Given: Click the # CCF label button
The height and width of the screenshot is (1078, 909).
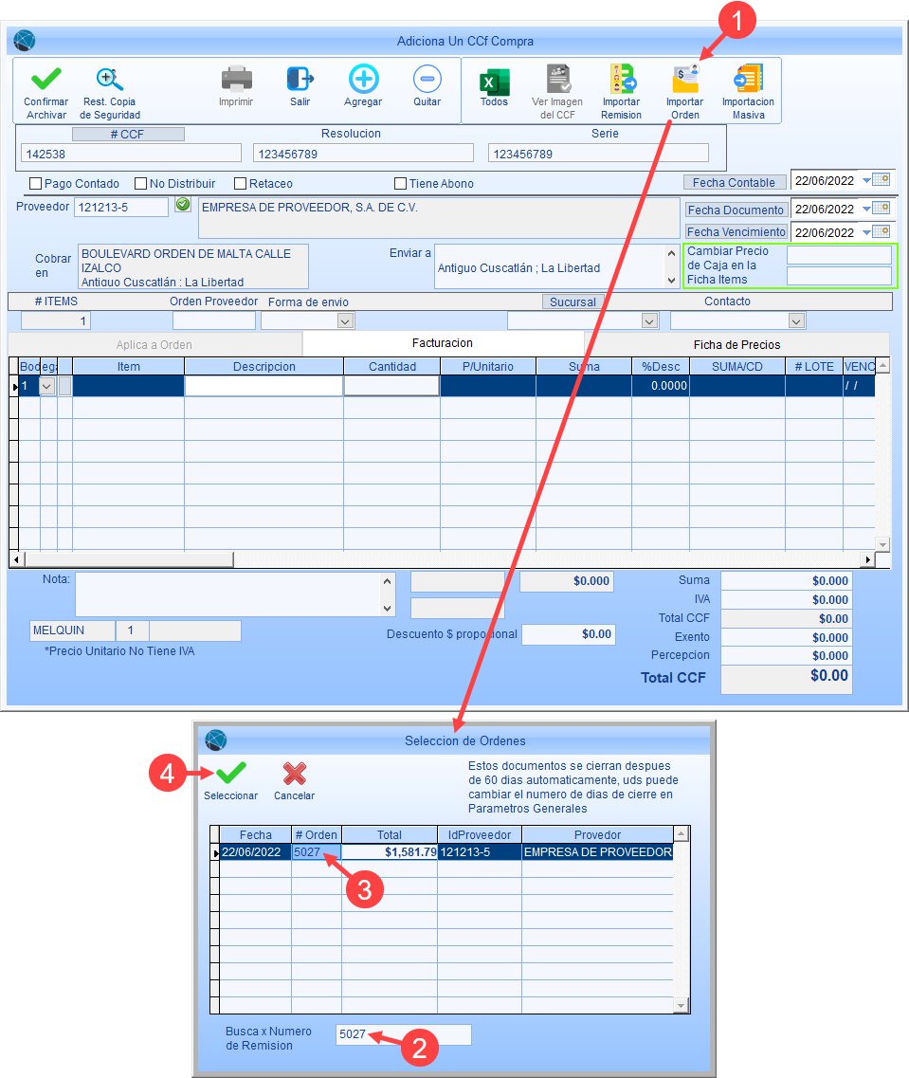Looking at the screenshot, I should pos(128,134).
